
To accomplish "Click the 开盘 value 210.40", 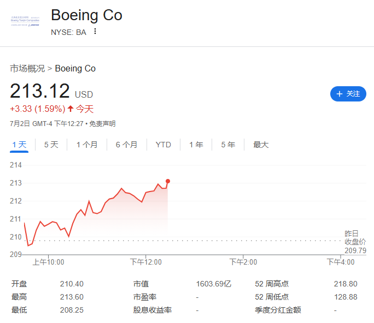I will 72,284.
